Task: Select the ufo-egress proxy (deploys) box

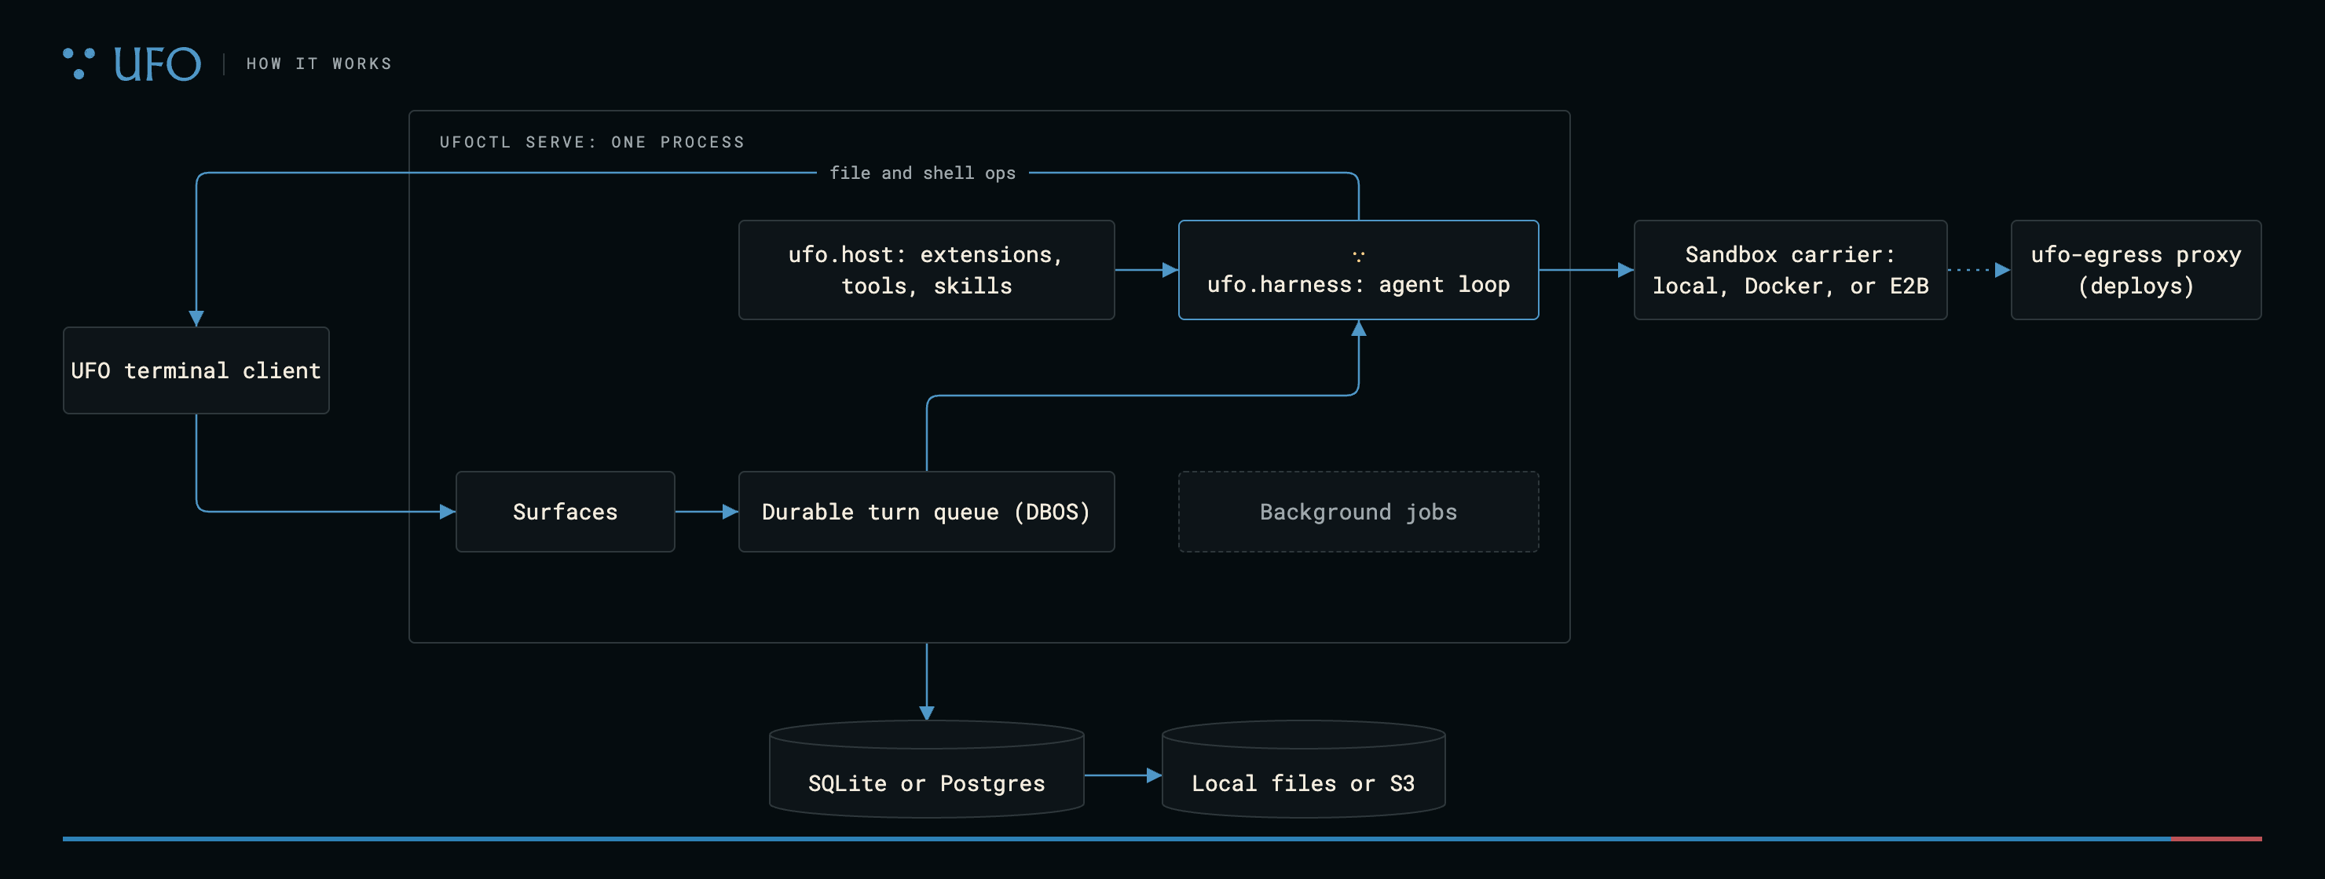Action: 2136,269
